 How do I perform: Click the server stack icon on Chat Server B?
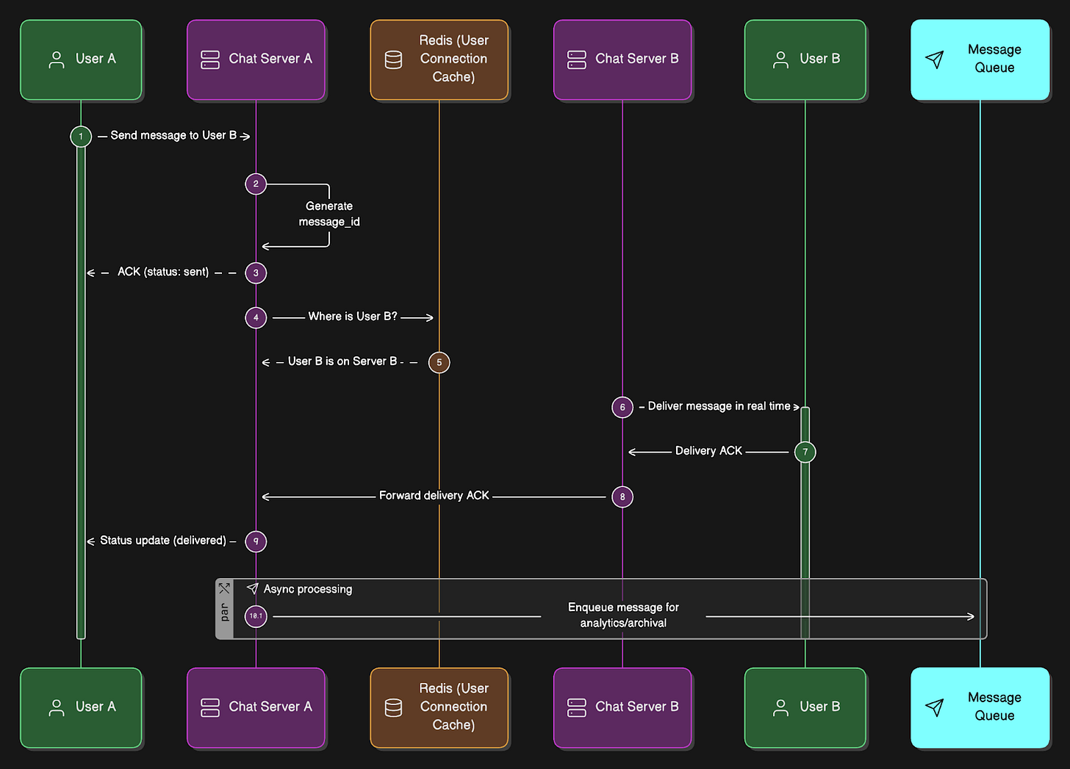click(576, 59)
